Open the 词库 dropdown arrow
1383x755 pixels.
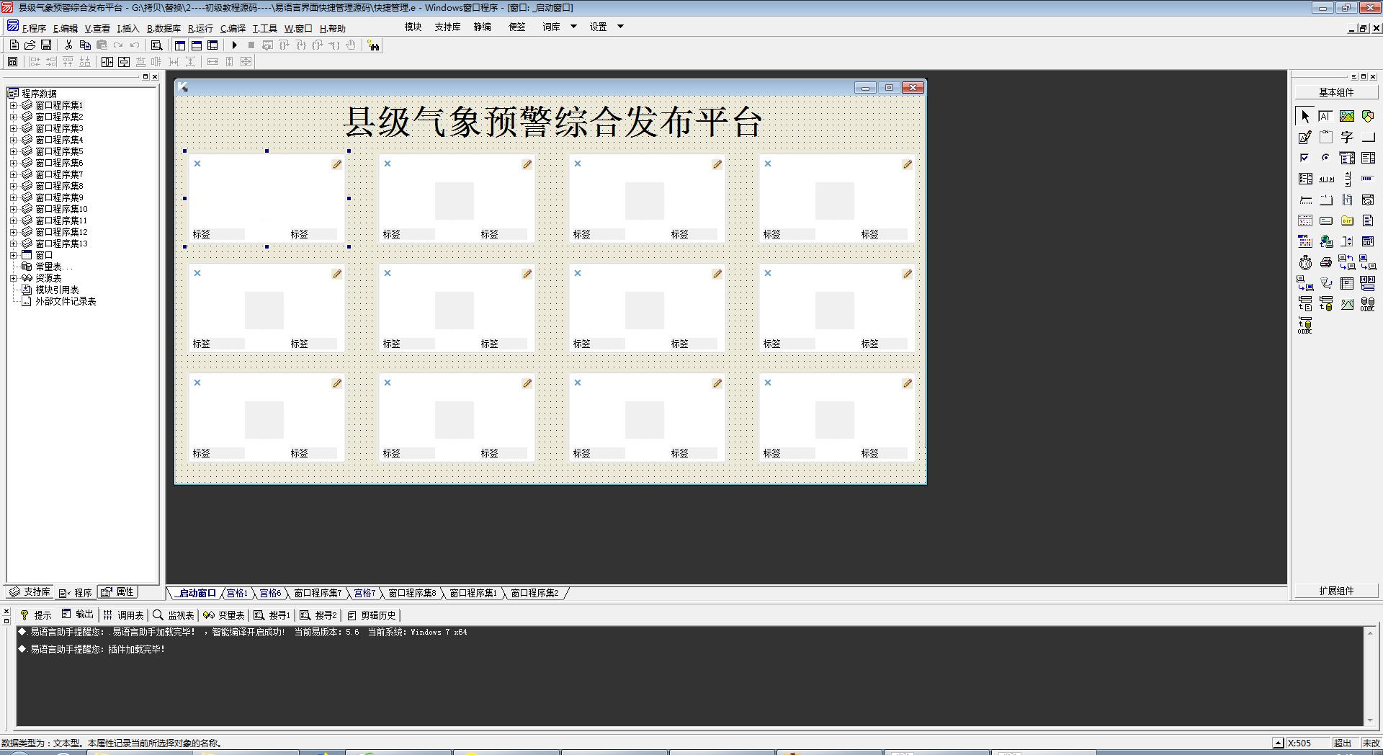[x=573, y=27]
